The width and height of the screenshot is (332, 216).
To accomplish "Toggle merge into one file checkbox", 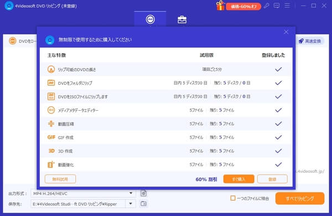I will (233, 198).
